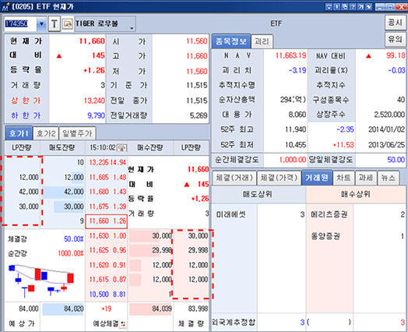Switch to the 호가1 tab
This screenshot has width=408, height=332.
pos(19,133)
